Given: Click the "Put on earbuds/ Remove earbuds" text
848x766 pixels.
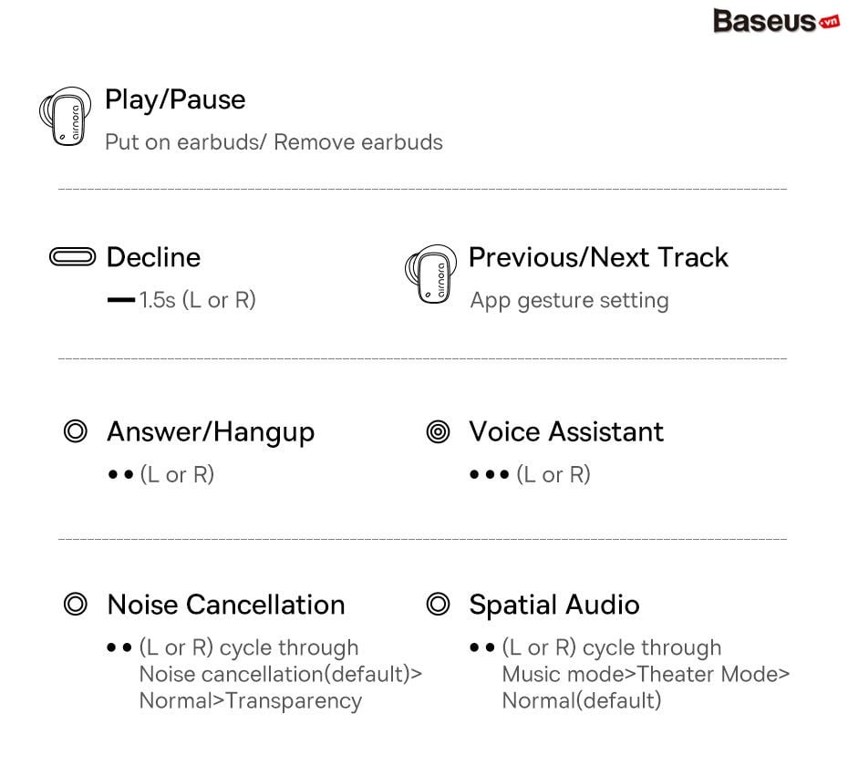Looking at the screenshot, I should pyautogui.click(x=274, y=142).
